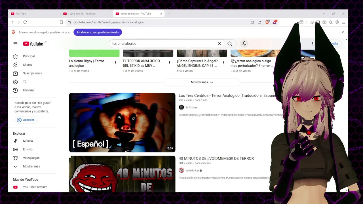Open Suscripciones in the sidebar
The image size is (363, 204).
(32, 73)
